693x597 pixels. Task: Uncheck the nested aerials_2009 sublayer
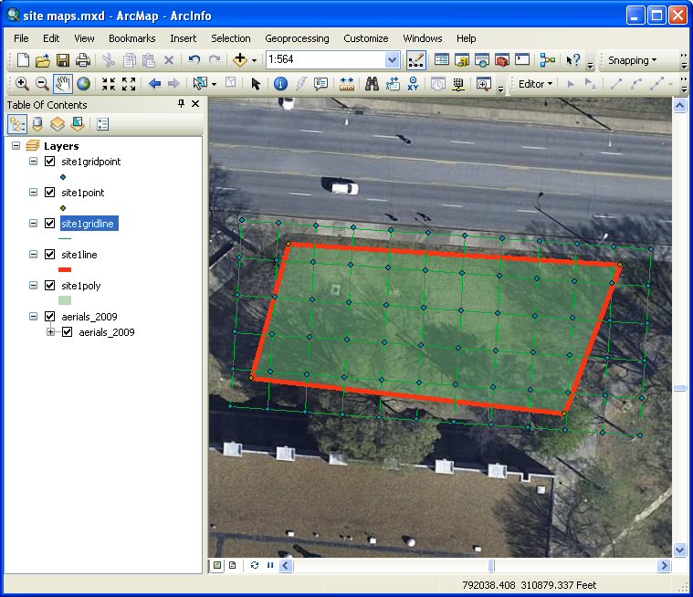coord(68,332)
